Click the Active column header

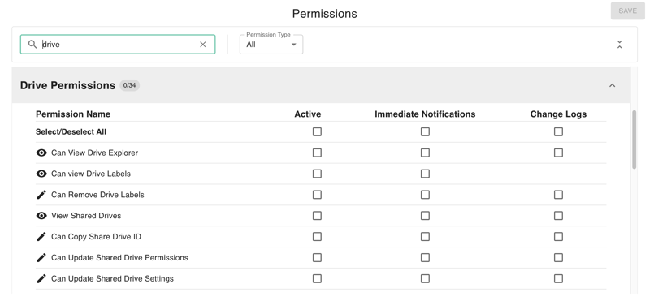tap(308, 114)
